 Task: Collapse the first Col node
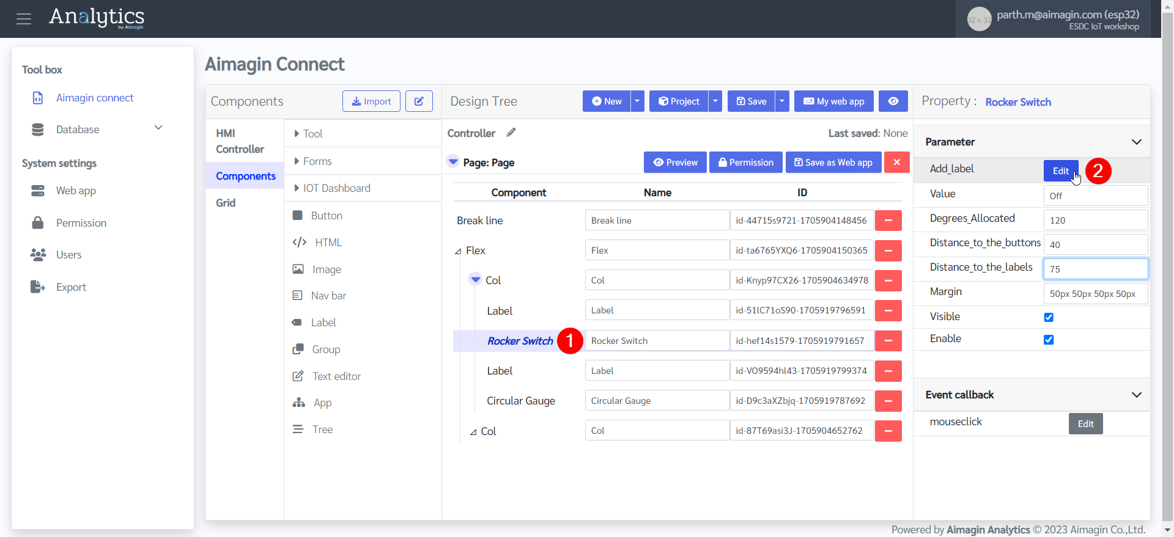tap(475, 280)
